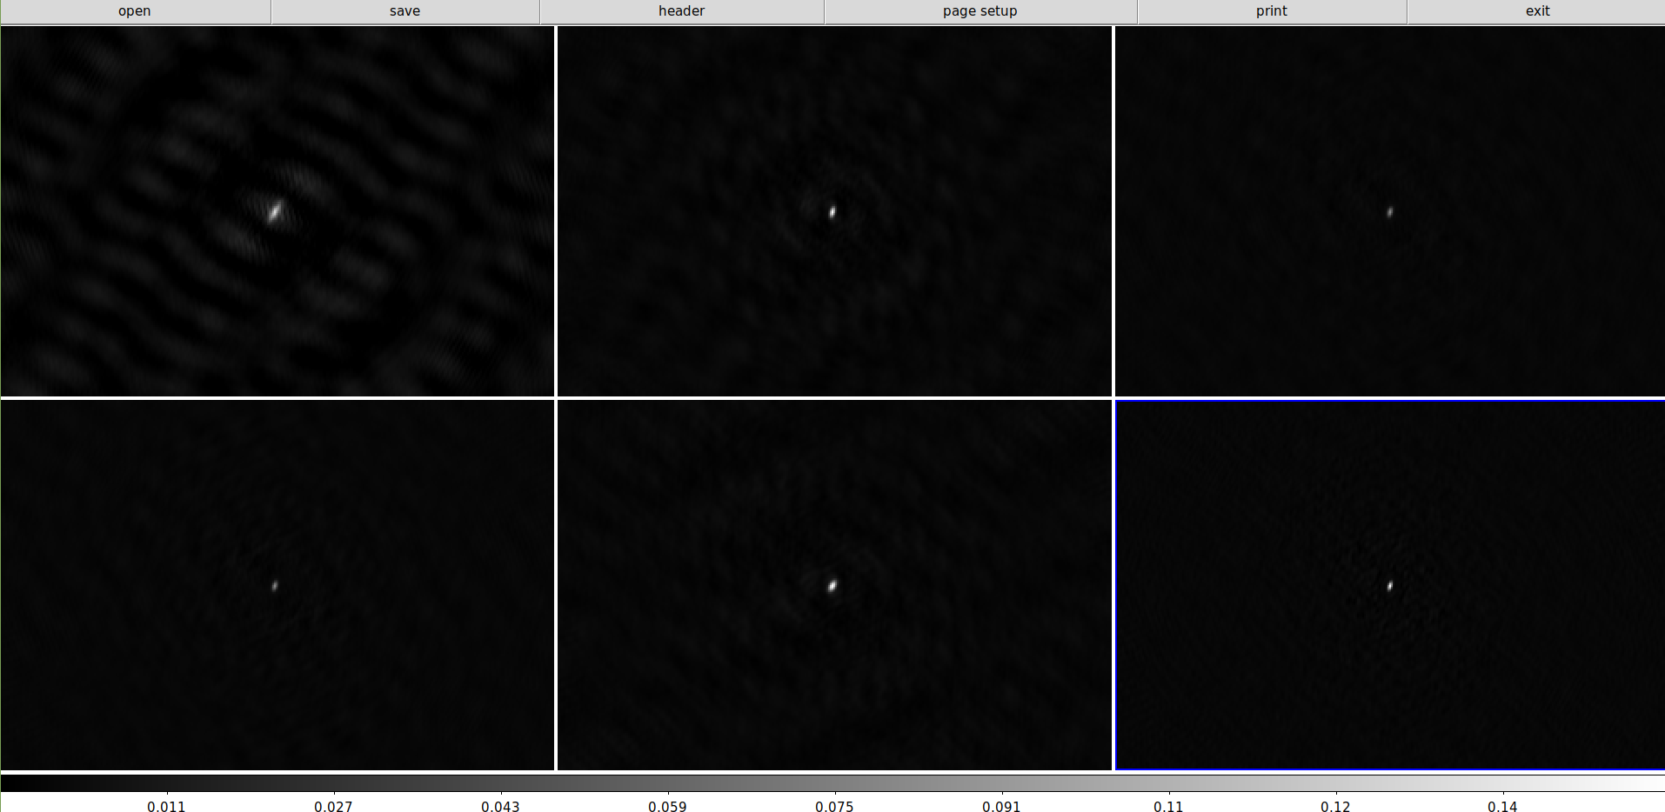Viewport: 1665px width, 812px height.
Task: Click the colorbar at the 0.14 mark
Action: click(x=1502, y=783)
